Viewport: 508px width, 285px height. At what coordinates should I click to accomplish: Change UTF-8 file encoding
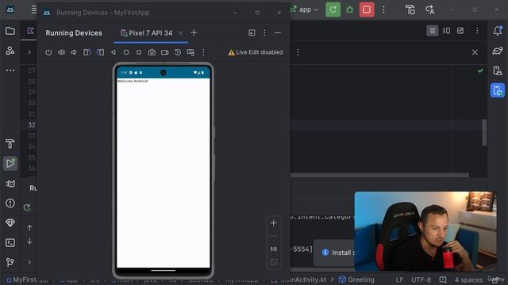pyautogui.click(x=421, y=279)
